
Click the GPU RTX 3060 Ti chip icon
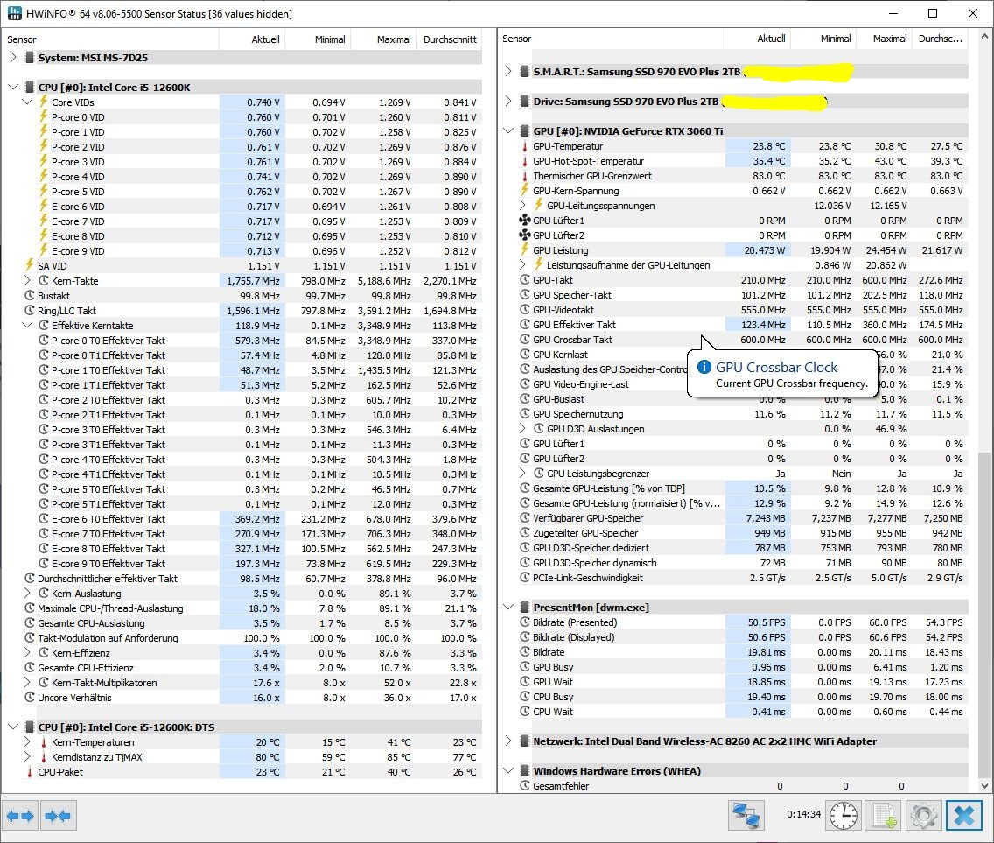pyautogui.click(x=525, y=130)
